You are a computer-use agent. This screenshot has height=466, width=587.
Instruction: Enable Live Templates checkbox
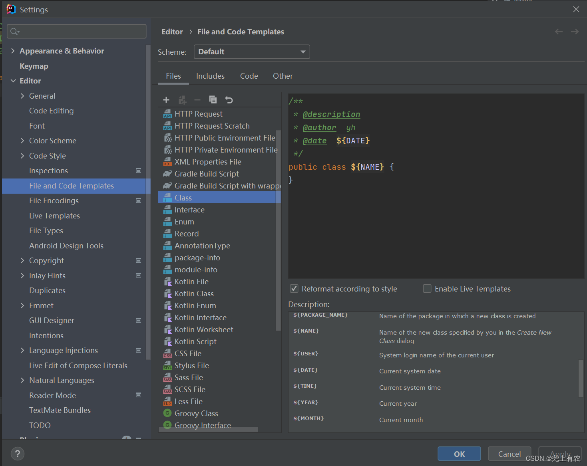click(427, 289)
